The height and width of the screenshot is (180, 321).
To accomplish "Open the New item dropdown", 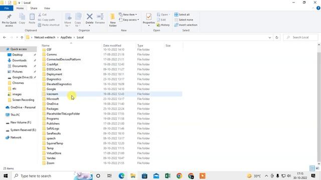I will pos(128,14).
